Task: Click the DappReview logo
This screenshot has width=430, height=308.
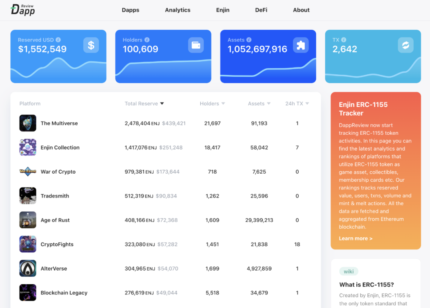Action: coord(23,10)
